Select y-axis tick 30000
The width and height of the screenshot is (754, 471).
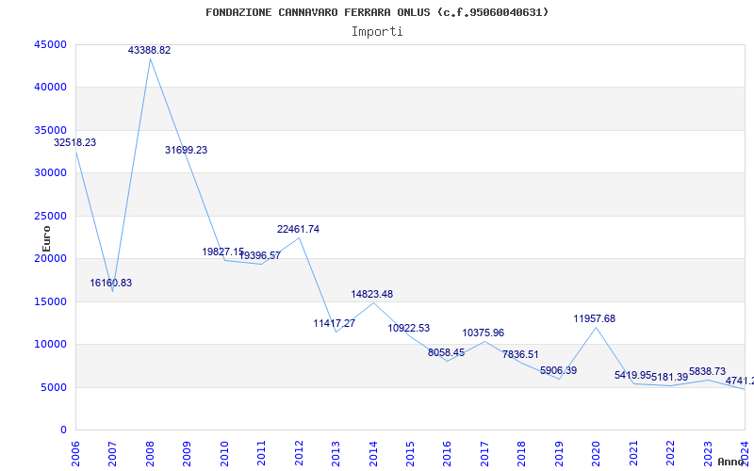(x=50, y=173)
